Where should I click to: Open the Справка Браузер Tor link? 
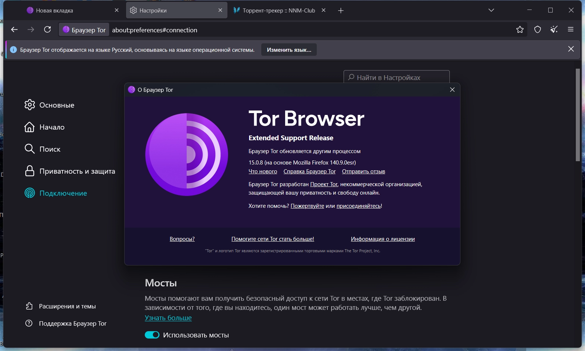[x=309, y=171]
